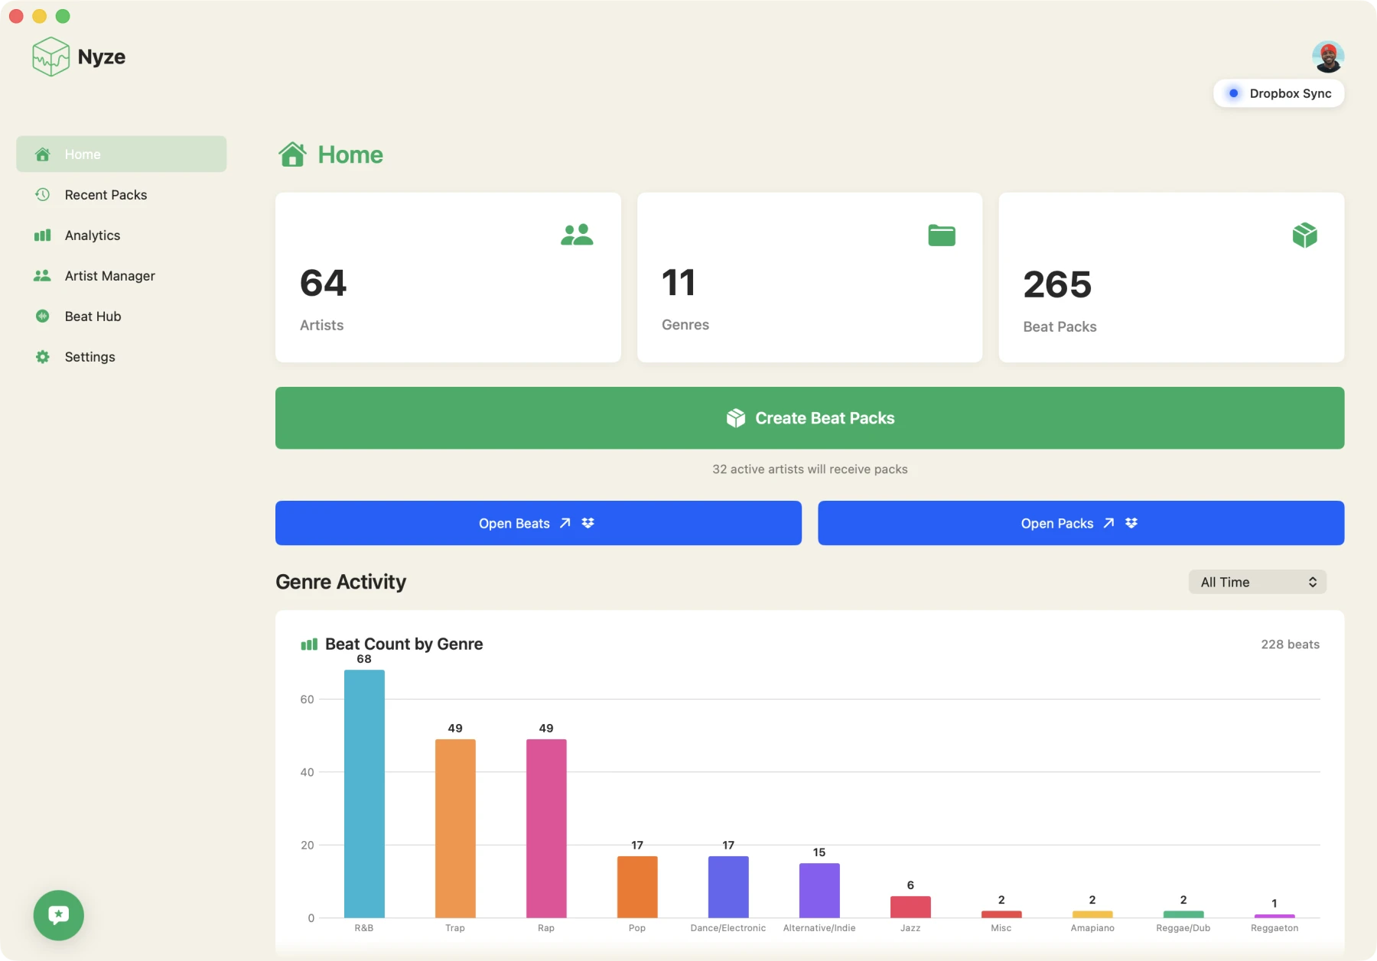The image size is (1377, 961).
Task: Click the cube icon on Beat Packs card
Action: click(x=1305, y=235)
